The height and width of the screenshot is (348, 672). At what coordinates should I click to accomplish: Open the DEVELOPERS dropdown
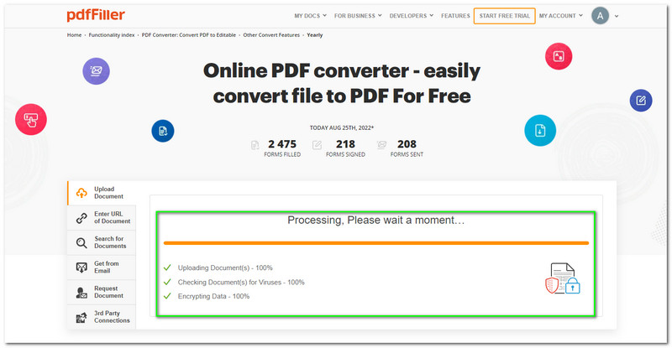coord(412,16)
